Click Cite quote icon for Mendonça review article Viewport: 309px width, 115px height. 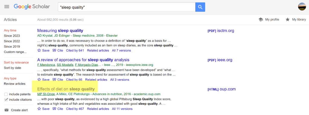tap(54, 80)
